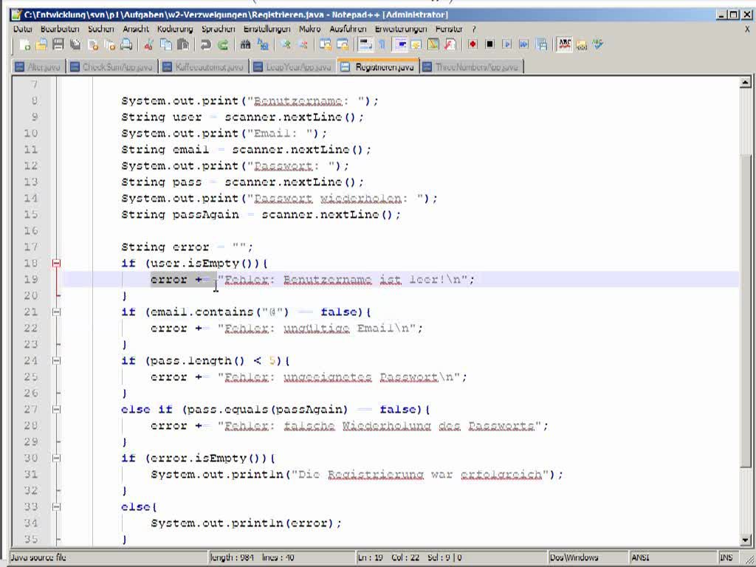
Task: Toggle Show all characters pilcrow icon
Action: point(382,45)
